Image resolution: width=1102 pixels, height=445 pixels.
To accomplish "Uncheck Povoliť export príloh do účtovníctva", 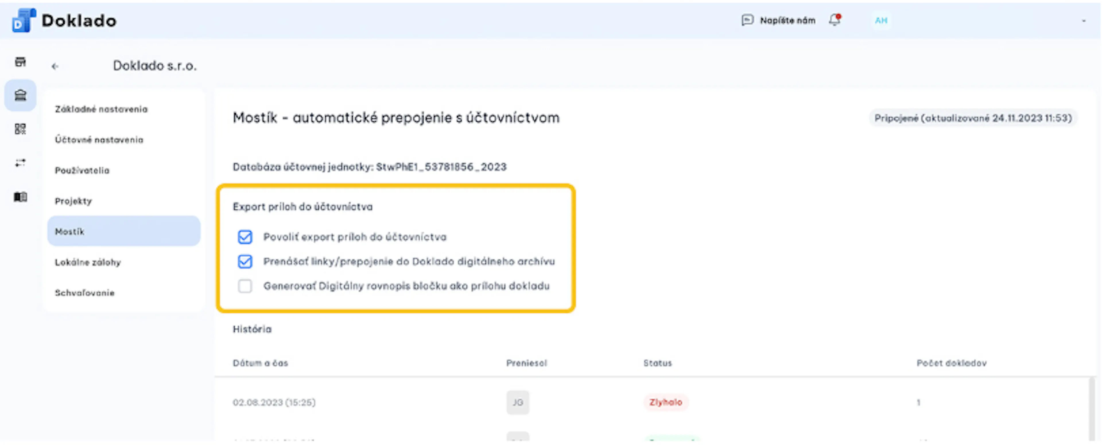I will (x=245, y=237).
